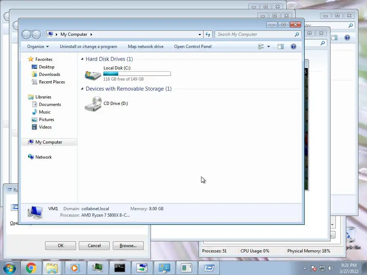Click the Change your view icon

click(x=261, y=47)
